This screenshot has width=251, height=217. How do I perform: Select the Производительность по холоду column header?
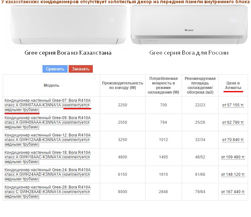(x=123, y=85)
